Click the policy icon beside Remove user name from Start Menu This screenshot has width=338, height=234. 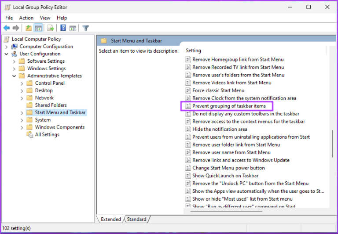coord(188,152)
